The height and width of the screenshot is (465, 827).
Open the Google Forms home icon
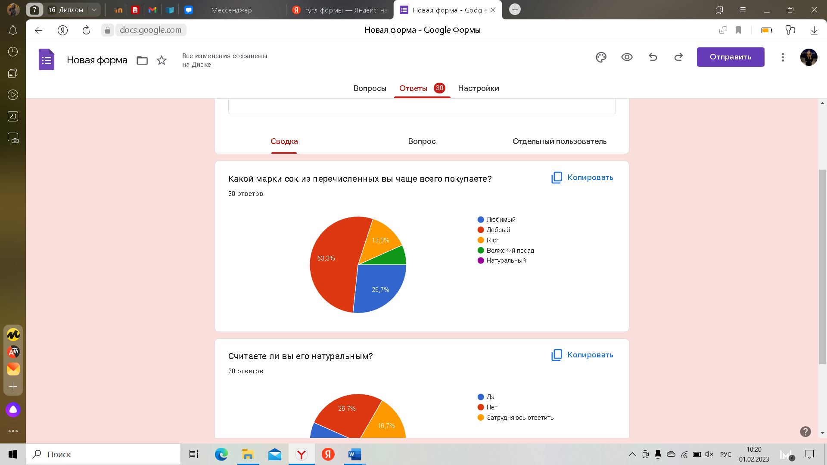click(47, 59)
